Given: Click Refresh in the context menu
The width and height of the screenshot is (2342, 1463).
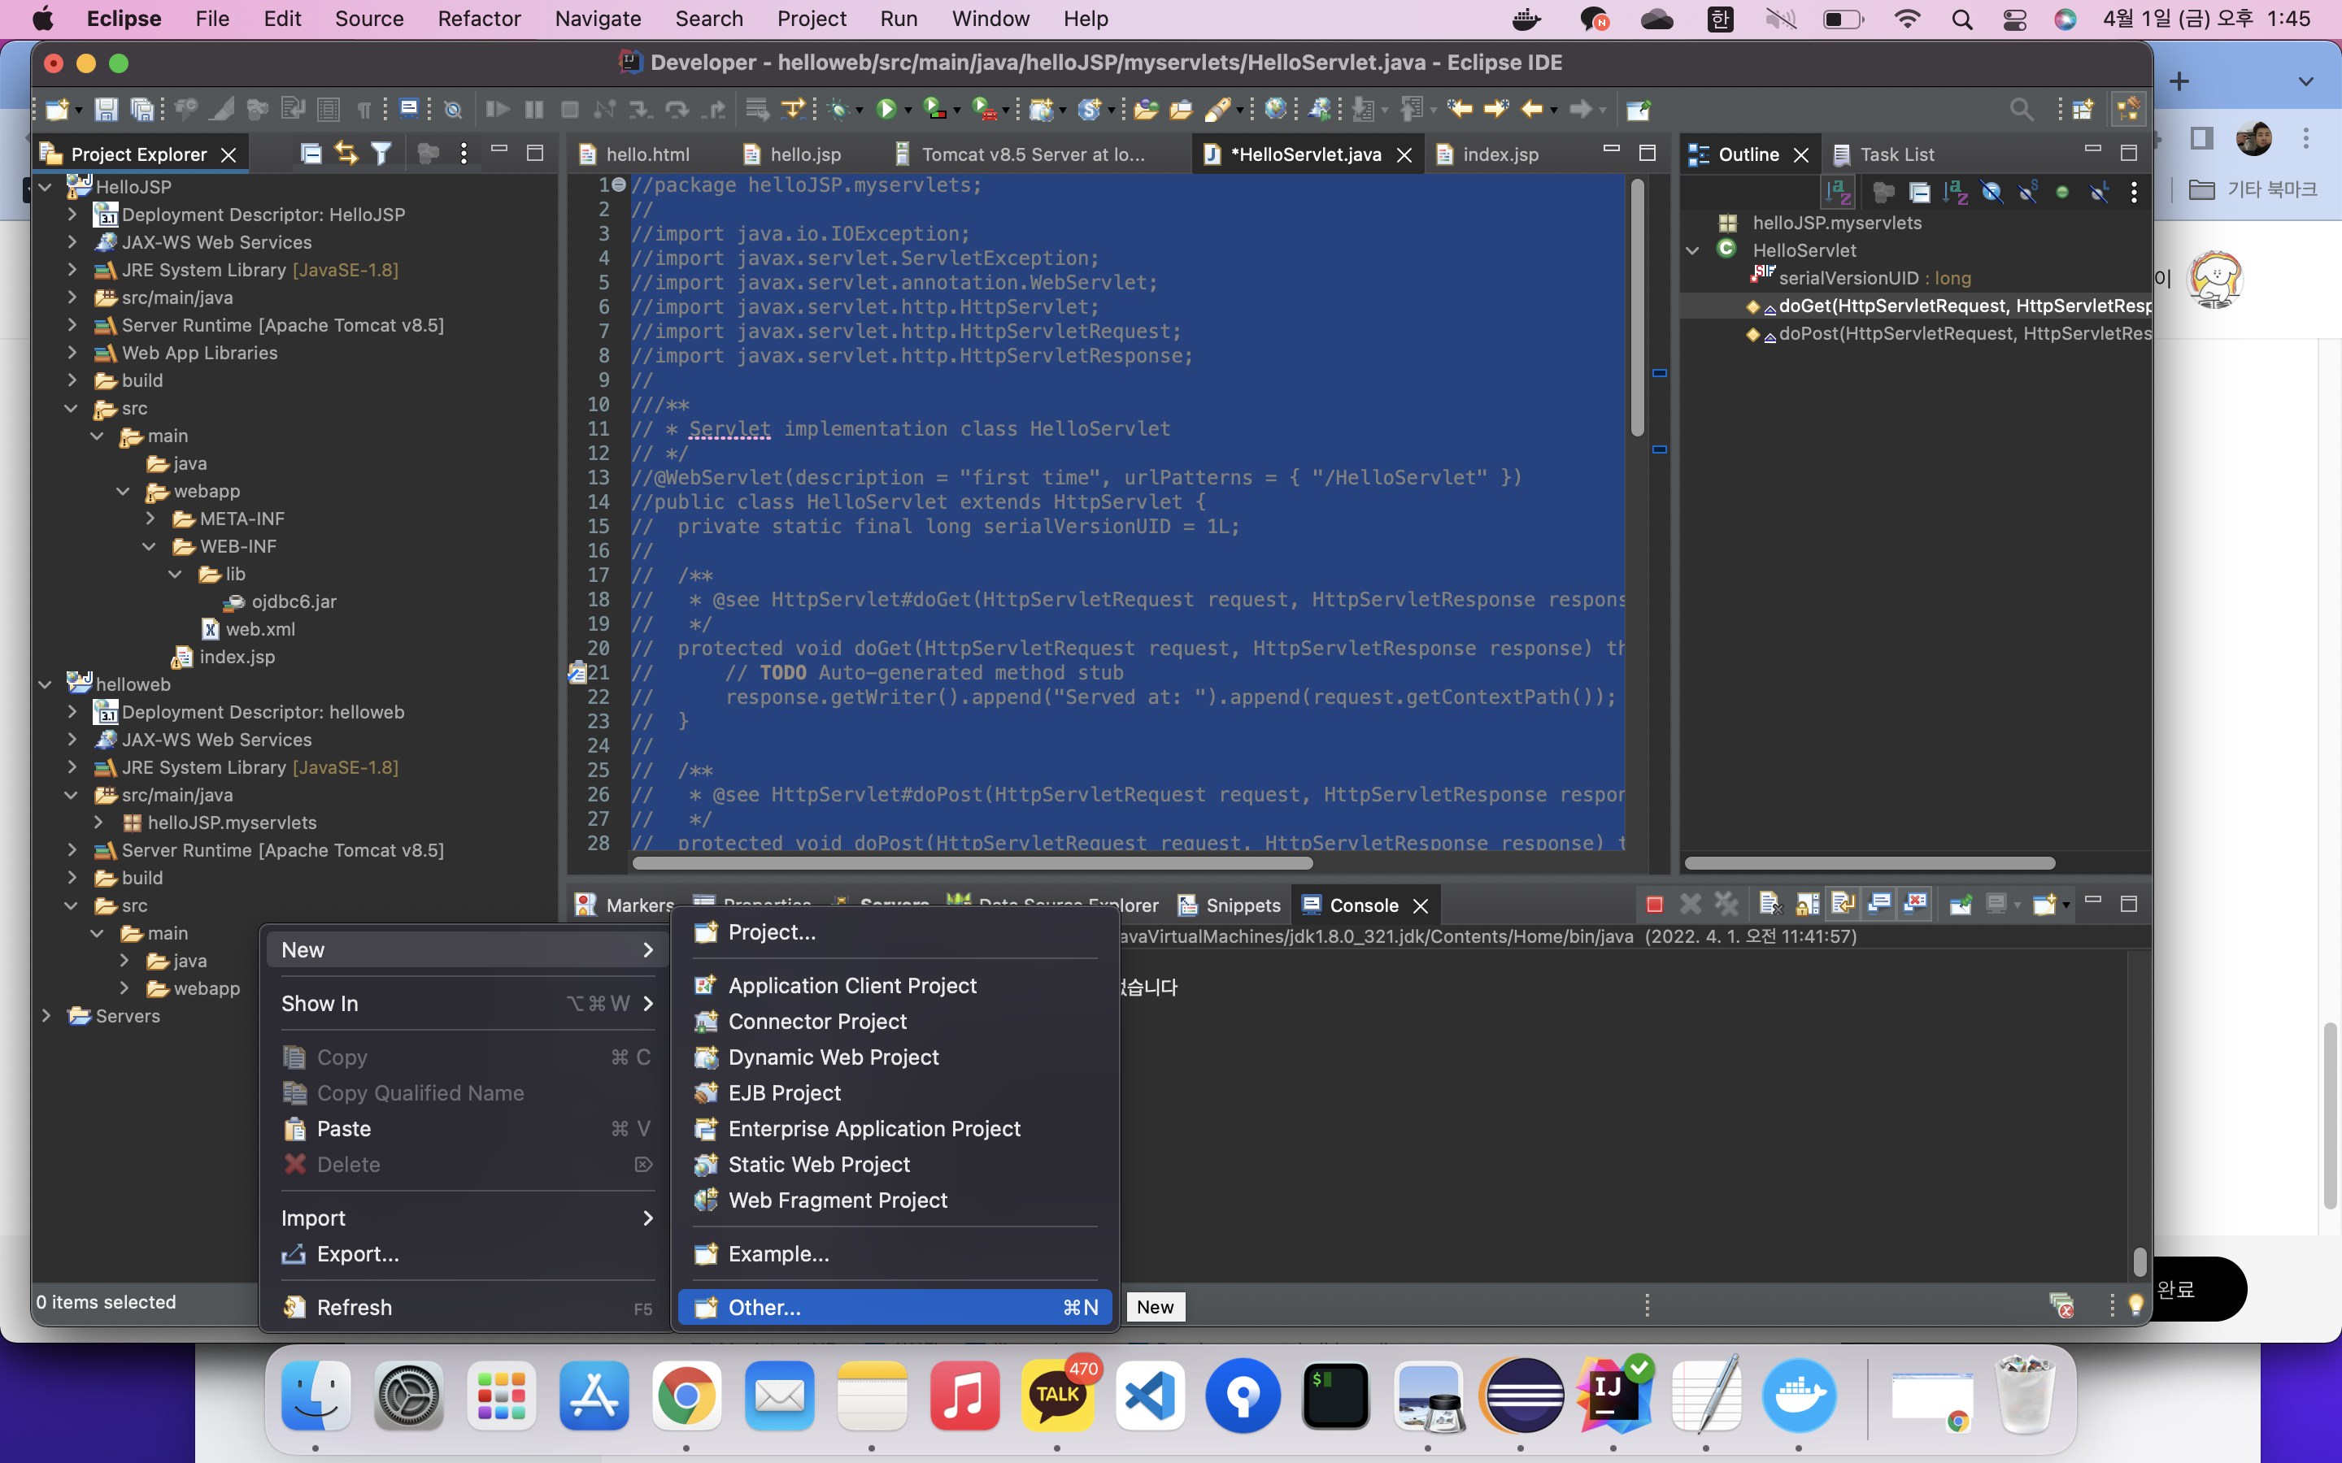Looking at the screenshot, I should point(355,1307).
